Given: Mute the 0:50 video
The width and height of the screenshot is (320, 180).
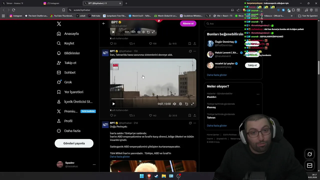Looking at the screenshot, I should 174,104.
